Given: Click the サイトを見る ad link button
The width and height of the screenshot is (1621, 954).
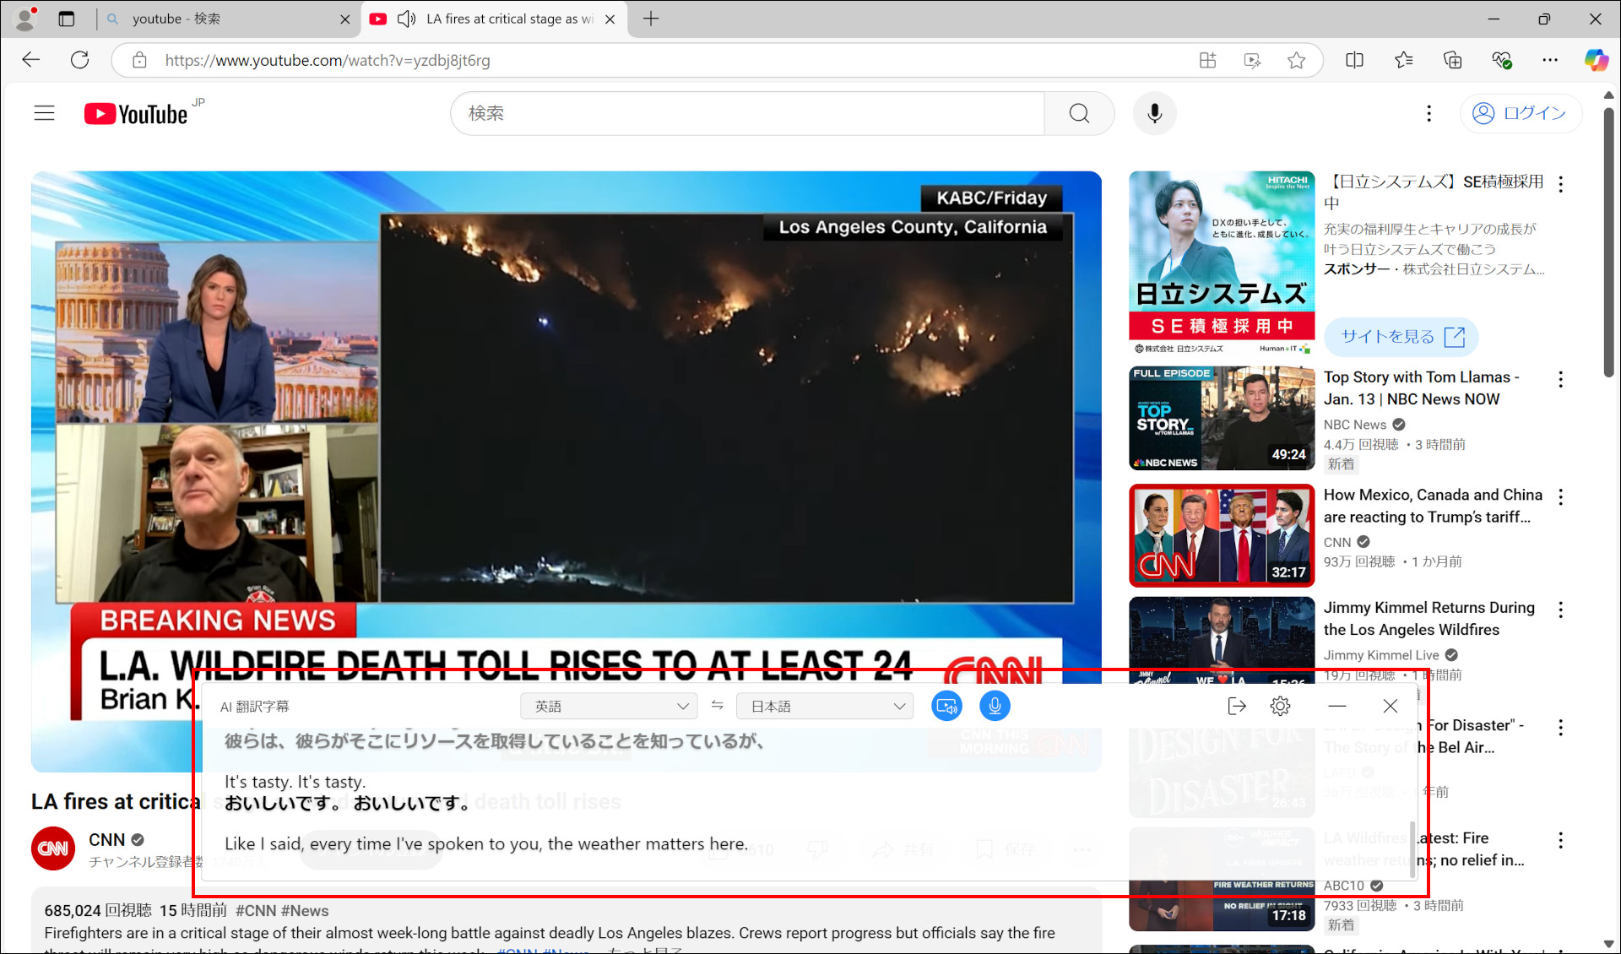Looking at the screenshot, I should 1401,337.
